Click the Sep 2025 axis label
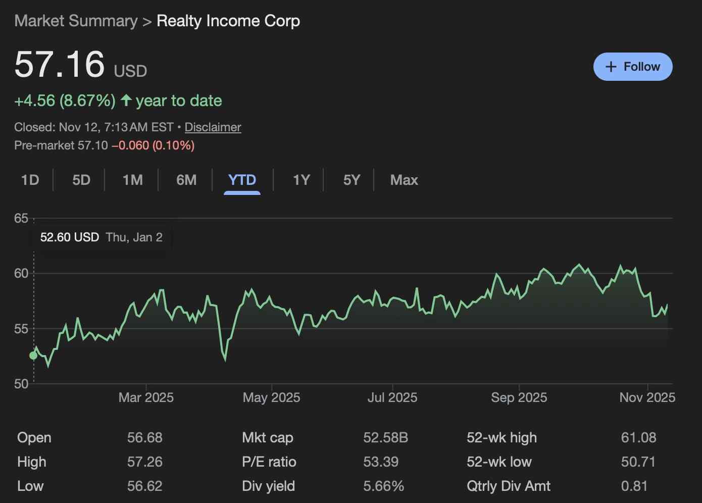The width and height of the screenshot is (702, 503). coord(519,397)
